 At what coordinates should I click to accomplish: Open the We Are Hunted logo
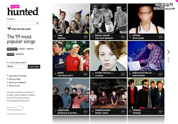(x=23, y=10)
